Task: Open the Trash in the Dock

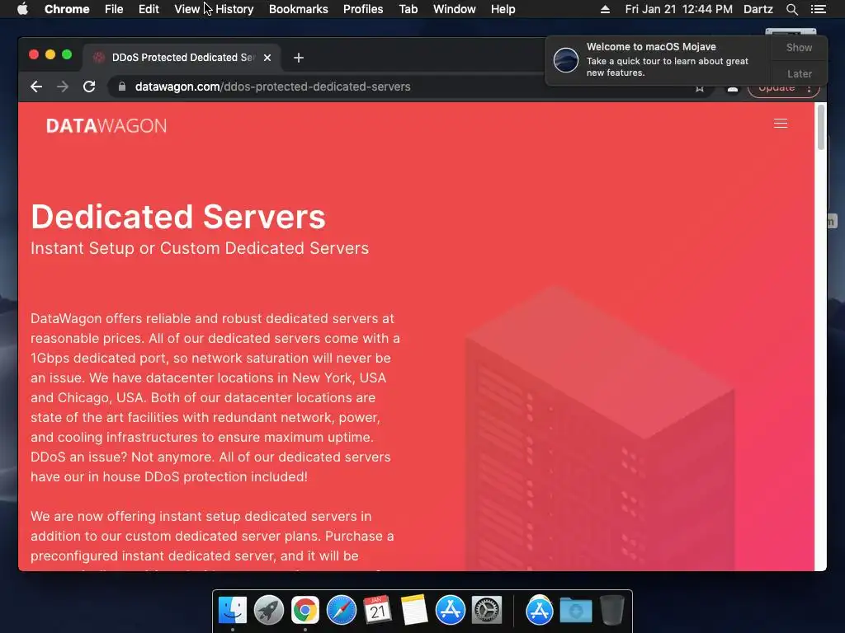Action: click(612, 611)
